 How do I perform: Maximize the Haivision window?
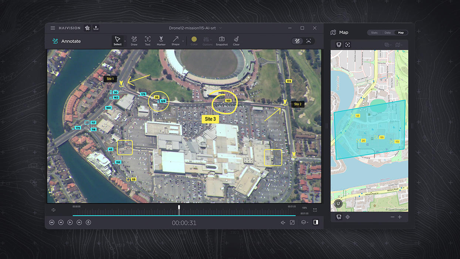pos(302,28)
